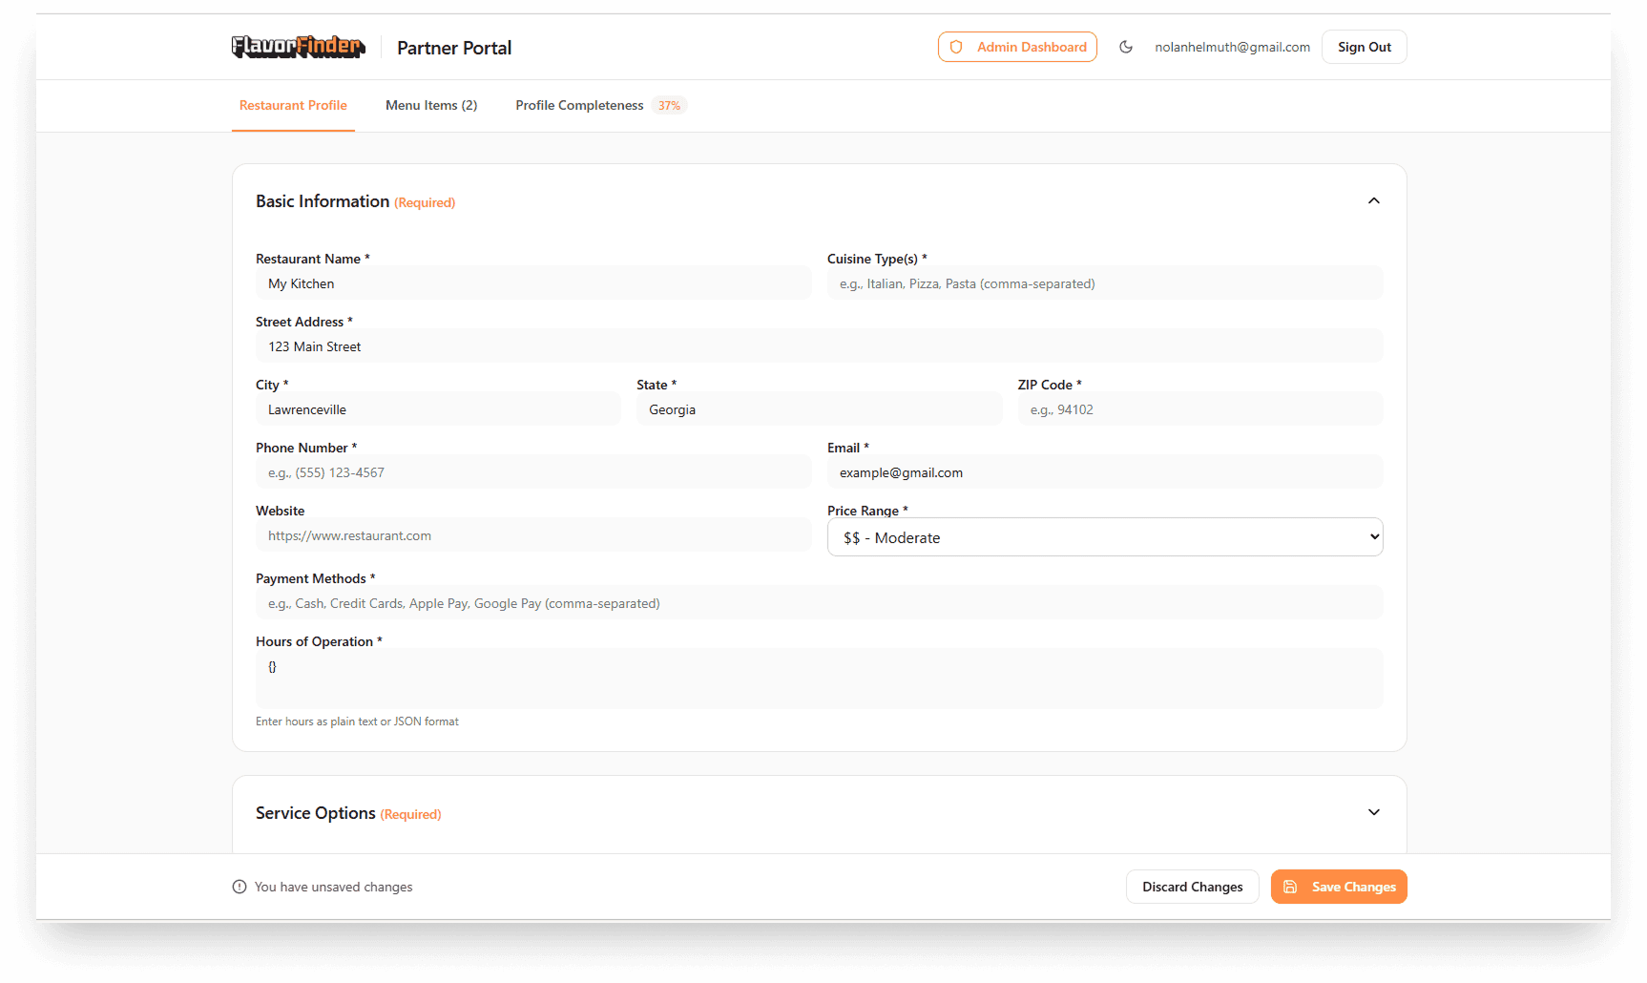The width and height of the screenshot is (1647, 983).
Task: Open the Price Range dropdown
Action: (x=1105, y=537)
